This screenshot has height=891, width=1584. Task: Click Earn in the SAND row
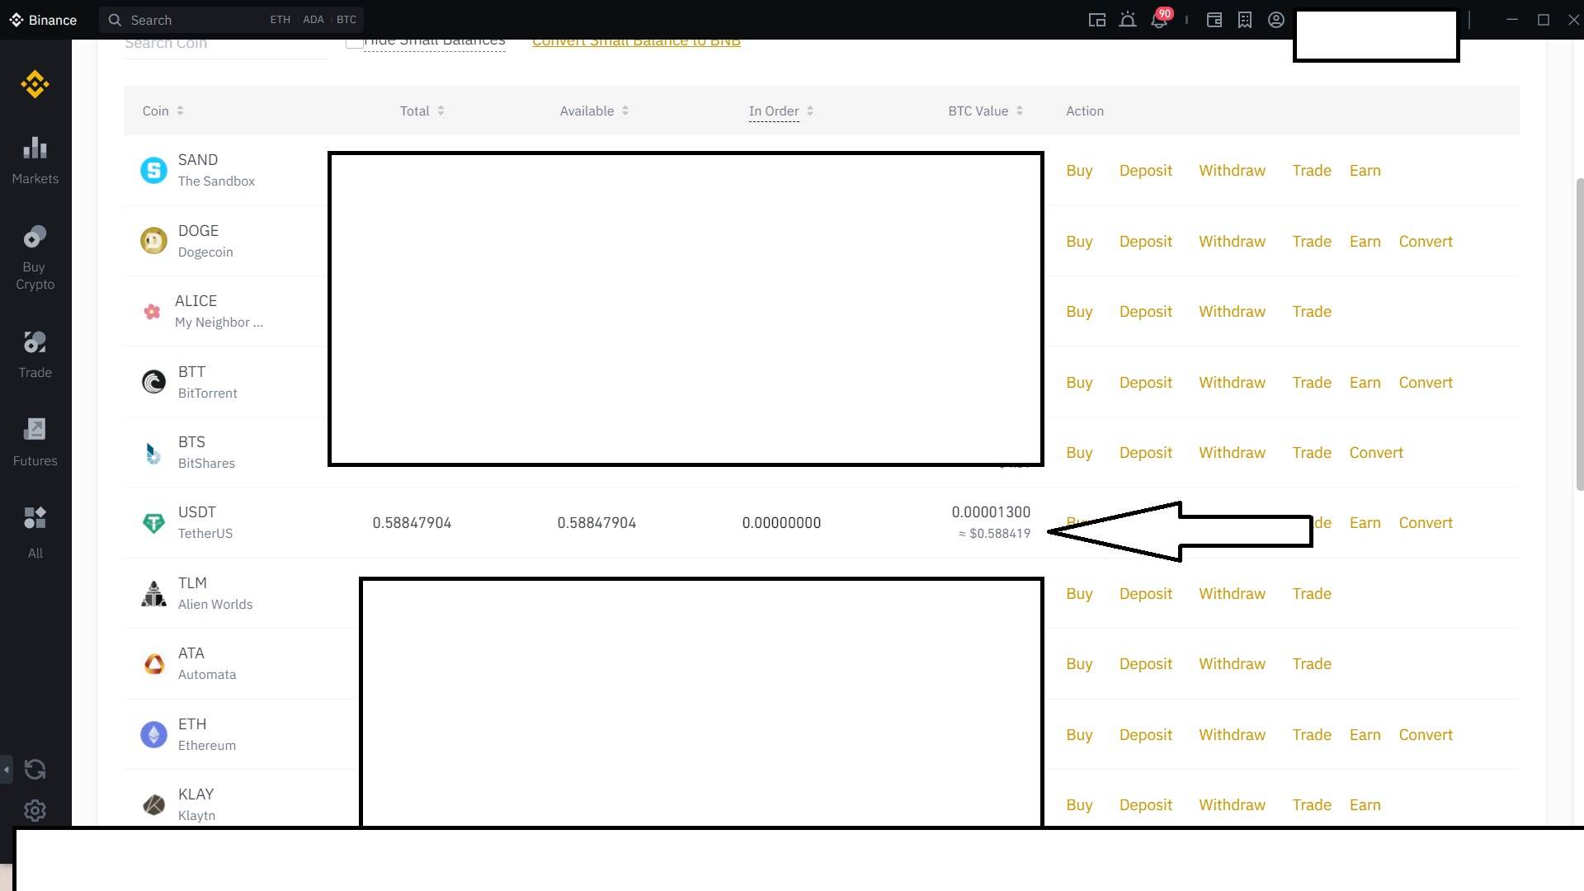(1365, 171)
